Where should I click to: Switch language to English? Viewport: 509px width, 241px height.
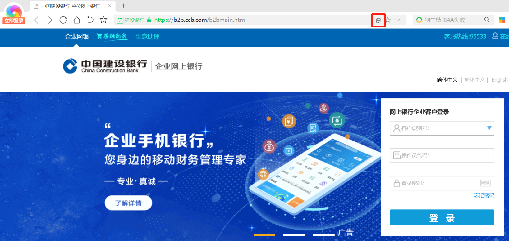(499, 80)
